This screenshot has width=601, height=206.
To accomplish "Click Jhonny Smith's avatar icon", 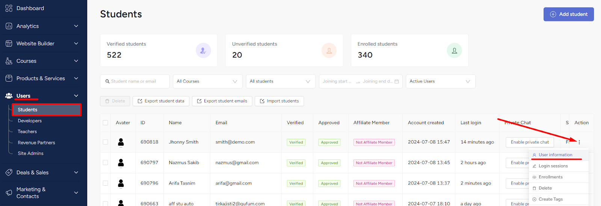I will tap(121, 142).
